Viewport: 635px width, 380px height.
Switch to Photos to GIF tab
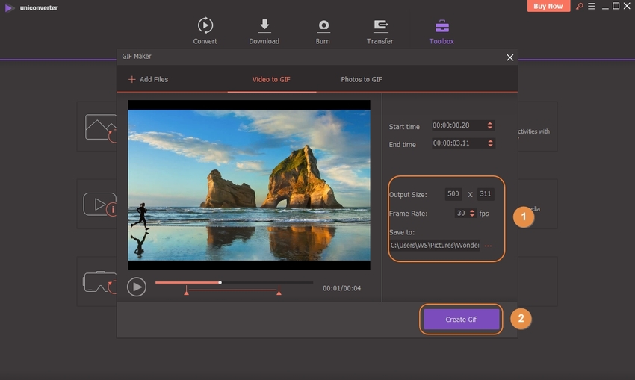(x=362, y=79)
